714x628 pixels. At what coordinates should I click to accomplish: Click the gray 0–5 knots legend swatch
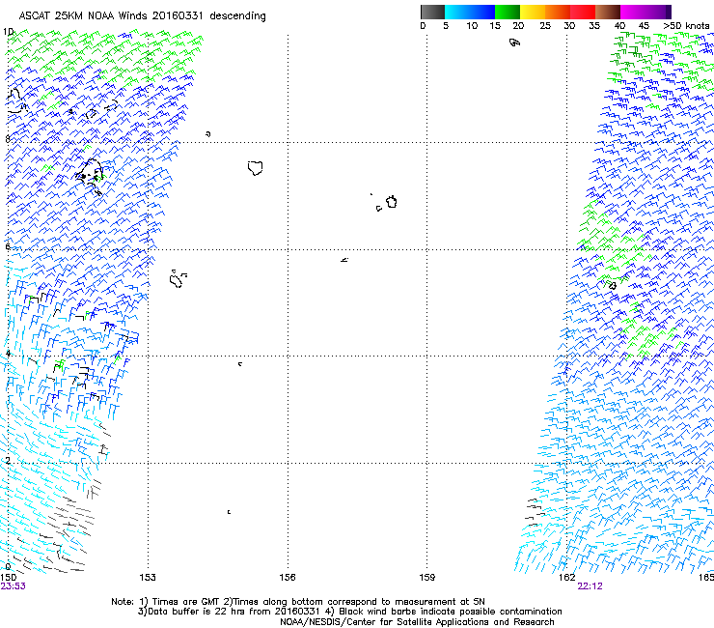point(432,12)
